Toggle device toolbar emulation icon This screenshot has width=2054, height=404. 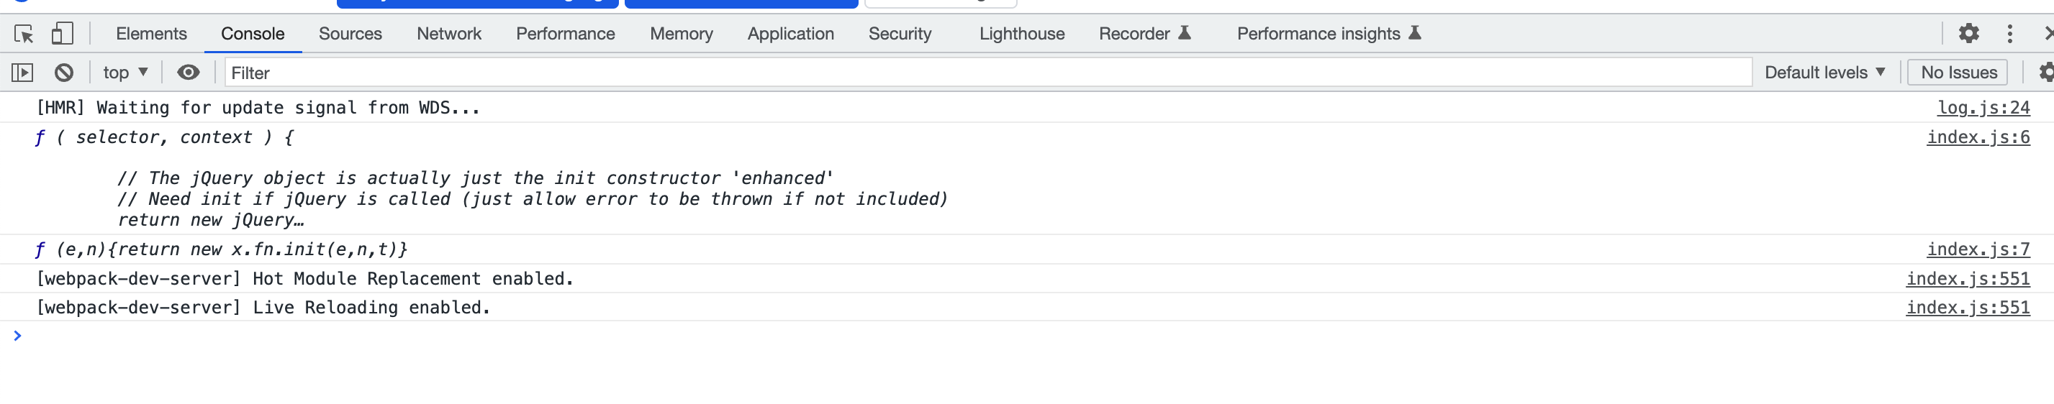coord(62,34)
